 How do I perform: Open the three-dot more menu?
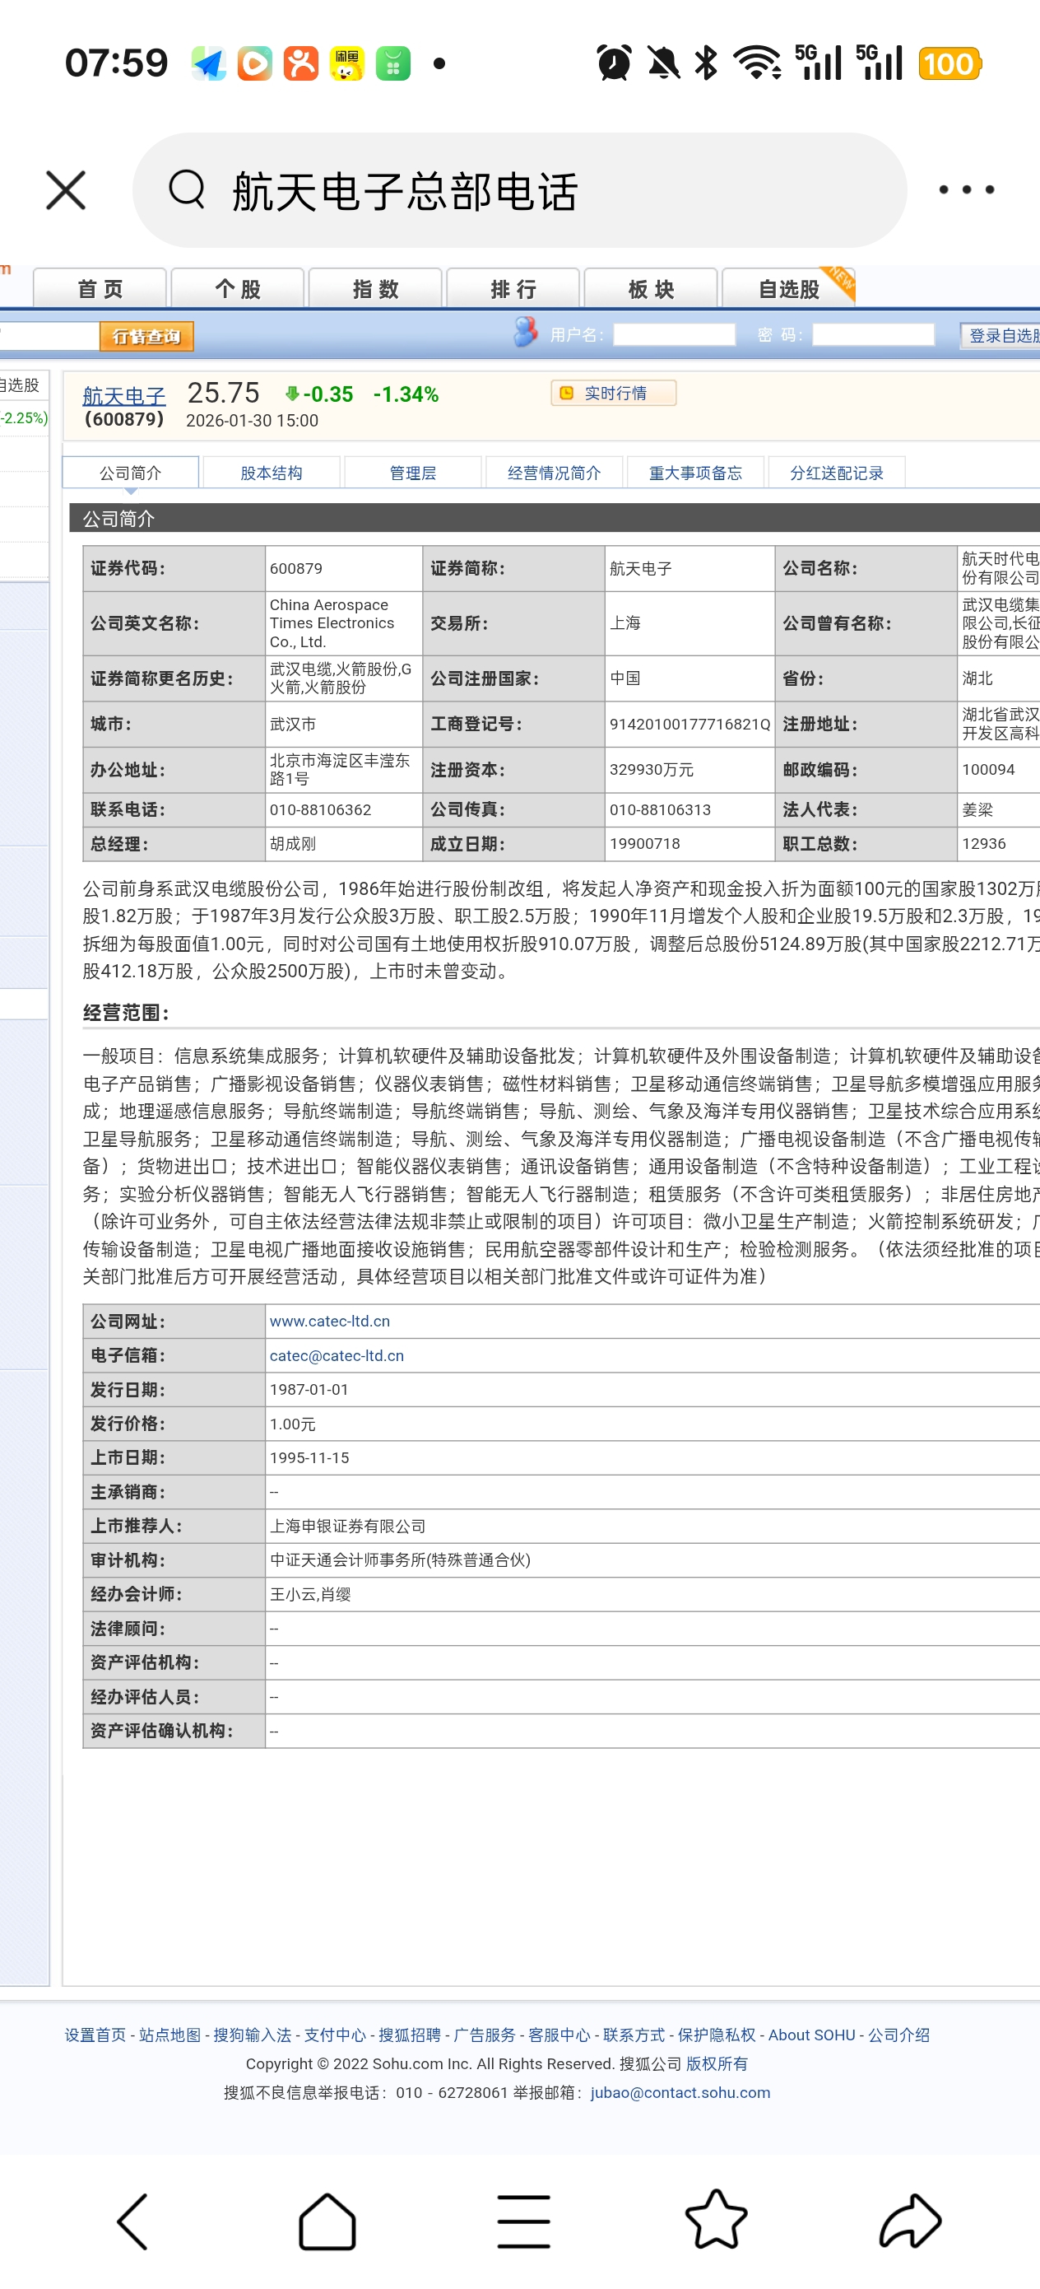pos(966,189)
